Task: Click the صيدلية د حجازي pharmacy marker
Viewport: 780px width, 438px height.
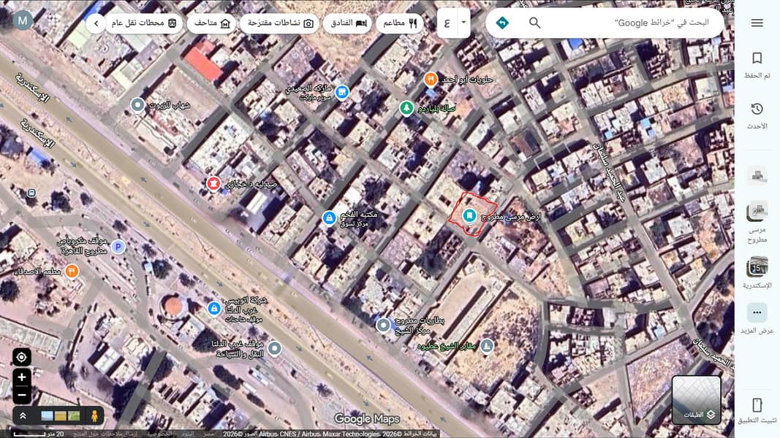Action: 213,183
